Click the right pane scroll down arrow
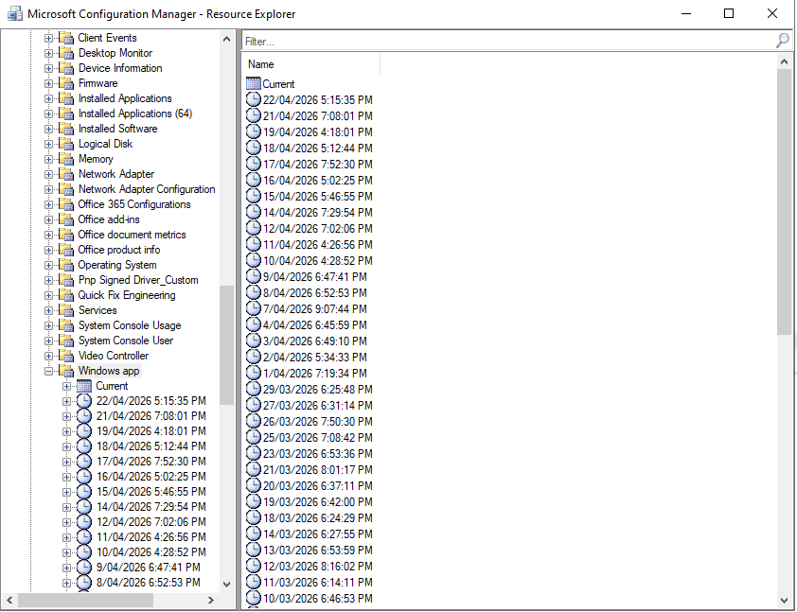 coord(784,600)
